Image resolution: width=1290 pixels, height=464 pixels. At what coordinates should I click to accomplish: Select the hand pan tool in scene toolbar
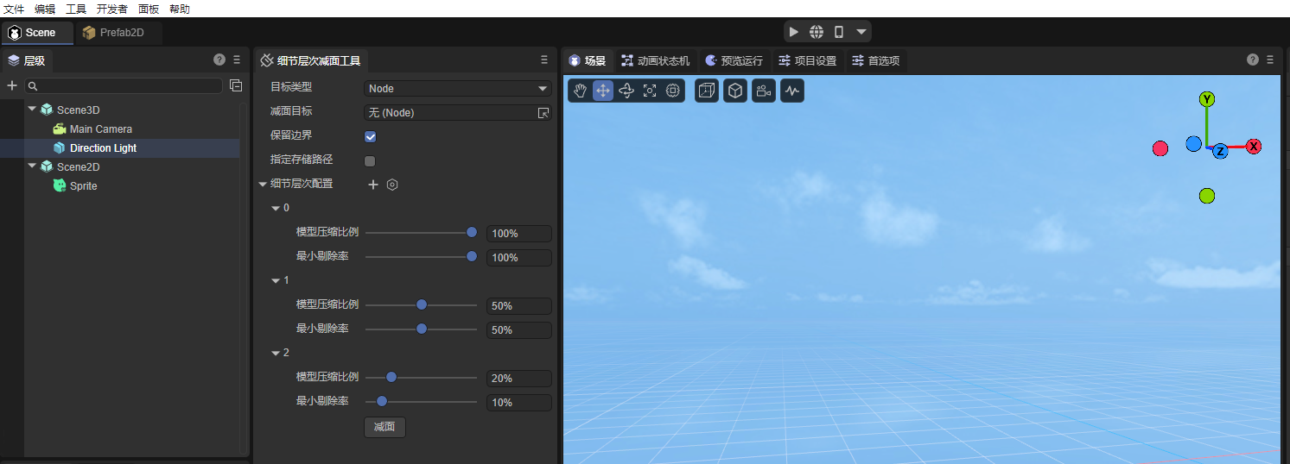click(x=581, y=91)
